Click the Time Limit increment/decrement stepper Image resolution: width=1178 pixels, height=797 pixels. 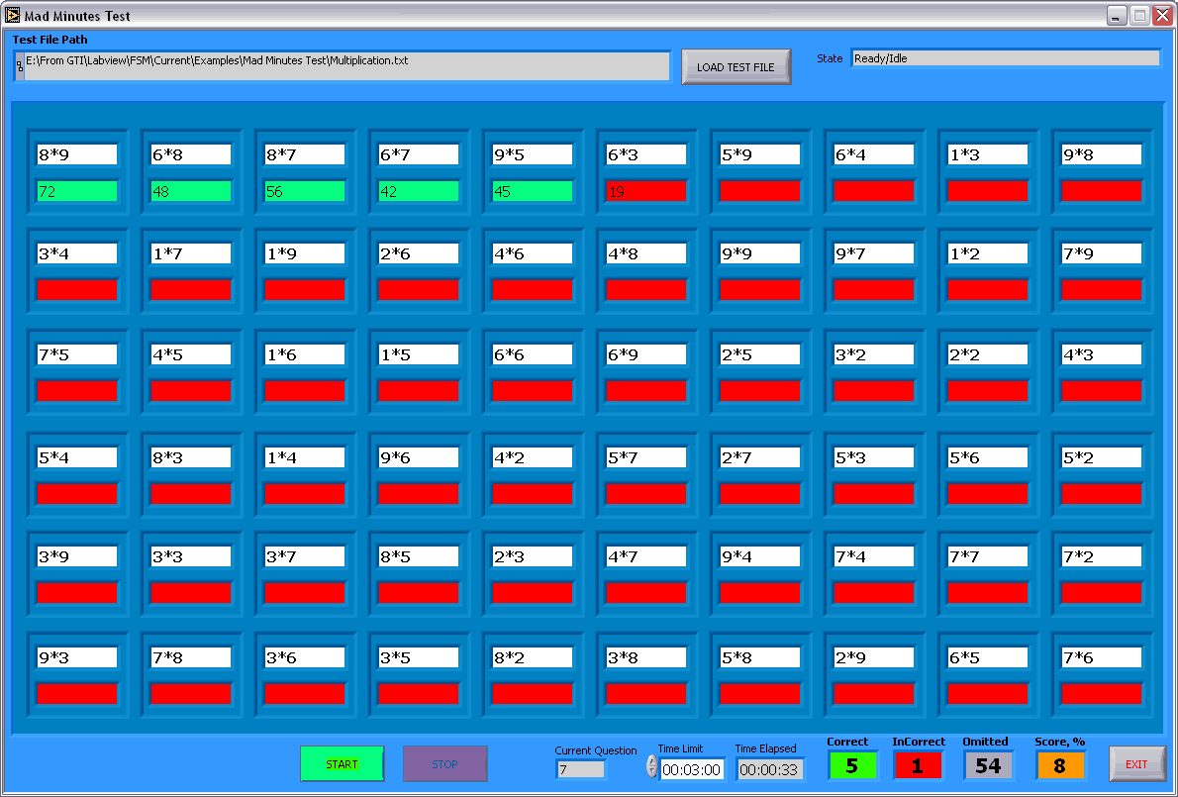click(651, 766)
